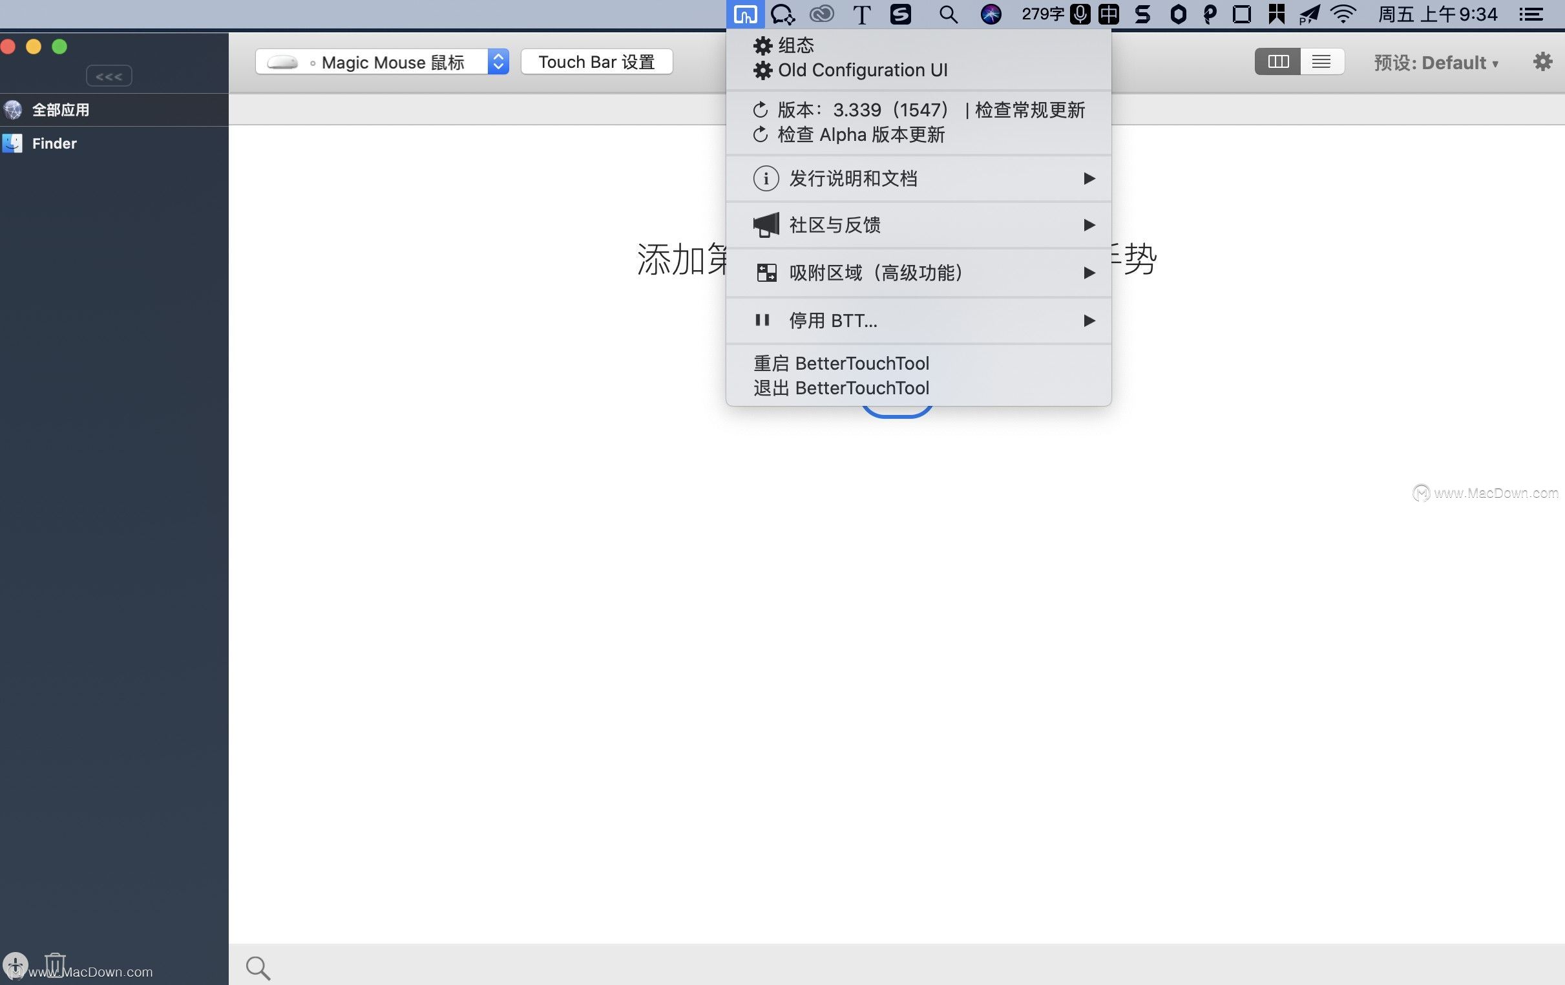The image size is (1565, 985).
Task: Choose 退出 BetterTouchTool
Action: pos(918,388)
